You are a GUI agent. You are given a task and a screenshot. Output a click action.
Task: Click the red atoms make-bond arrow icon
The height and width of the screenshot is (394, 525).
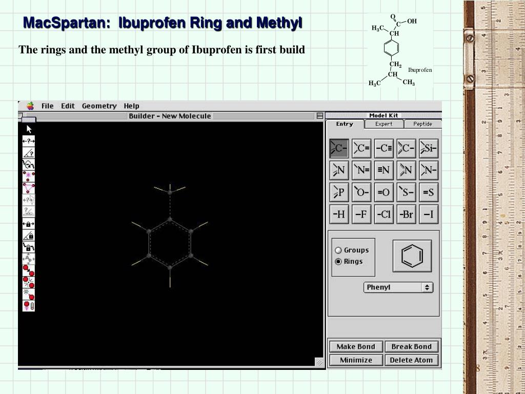coord(29,271)
